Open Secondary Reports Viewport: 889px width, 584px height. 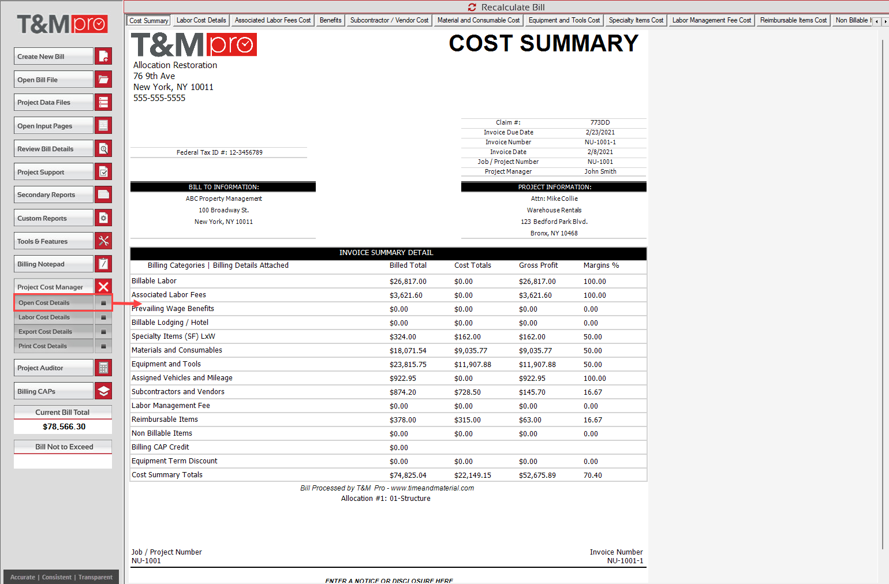click(x=53, y=194)
